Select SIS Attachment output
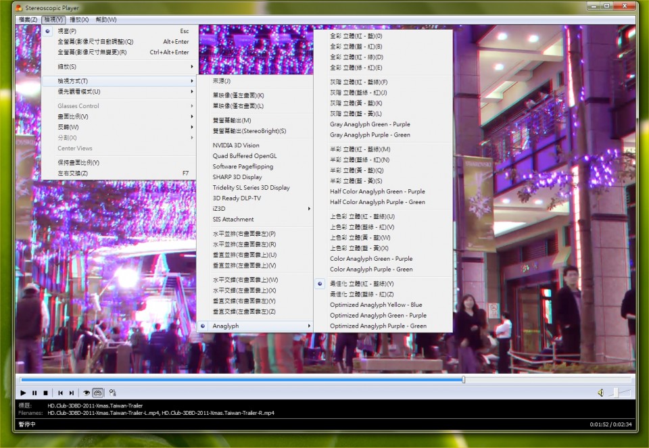The image size is (649, 448). point(255,219)
